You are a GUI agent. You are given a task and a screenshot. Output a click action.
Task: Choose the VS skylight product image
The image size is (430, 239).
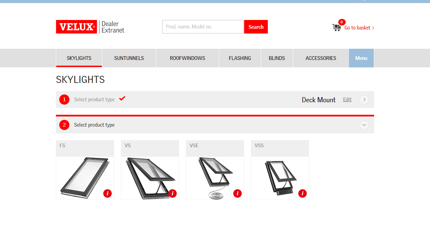(x=150, y=178)
